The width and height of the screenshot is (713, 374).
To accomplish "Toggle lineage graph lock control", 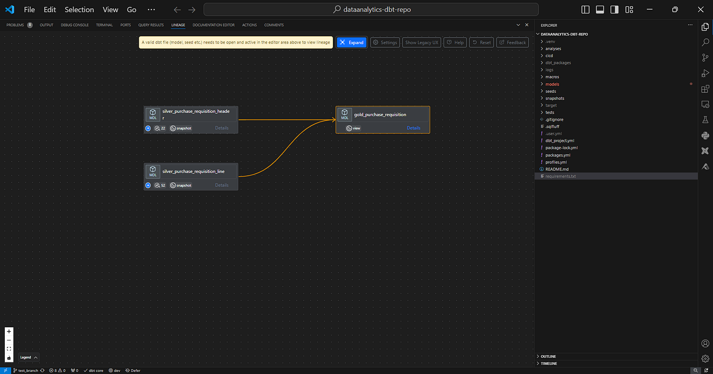I will pyautogui.click(x=9, y=358).
